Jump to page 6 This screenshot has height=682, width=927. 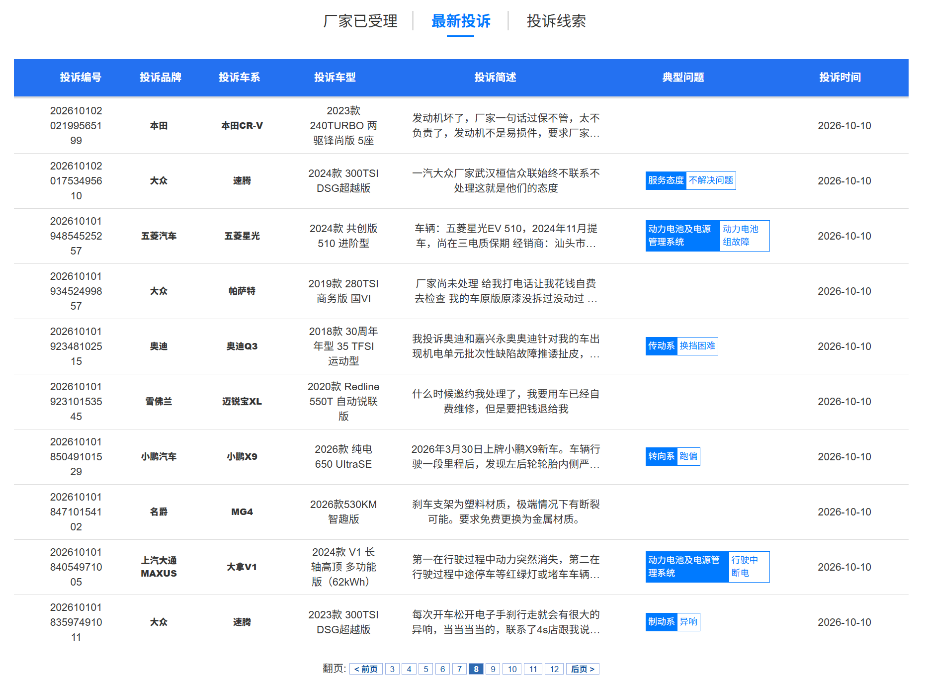(x=443, y=669)
